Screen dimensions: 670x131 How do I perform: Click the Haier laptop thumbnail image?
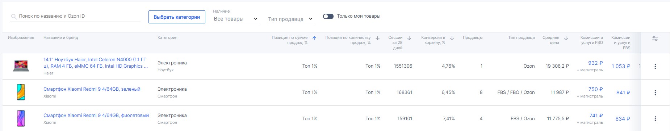[21, 66]
